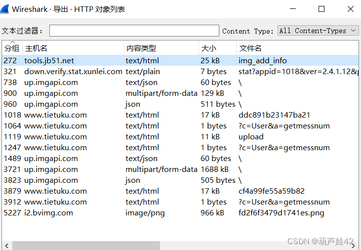Maximize the HTTP object list window
Screen dimensions: 361x250
tap(321, 9)
